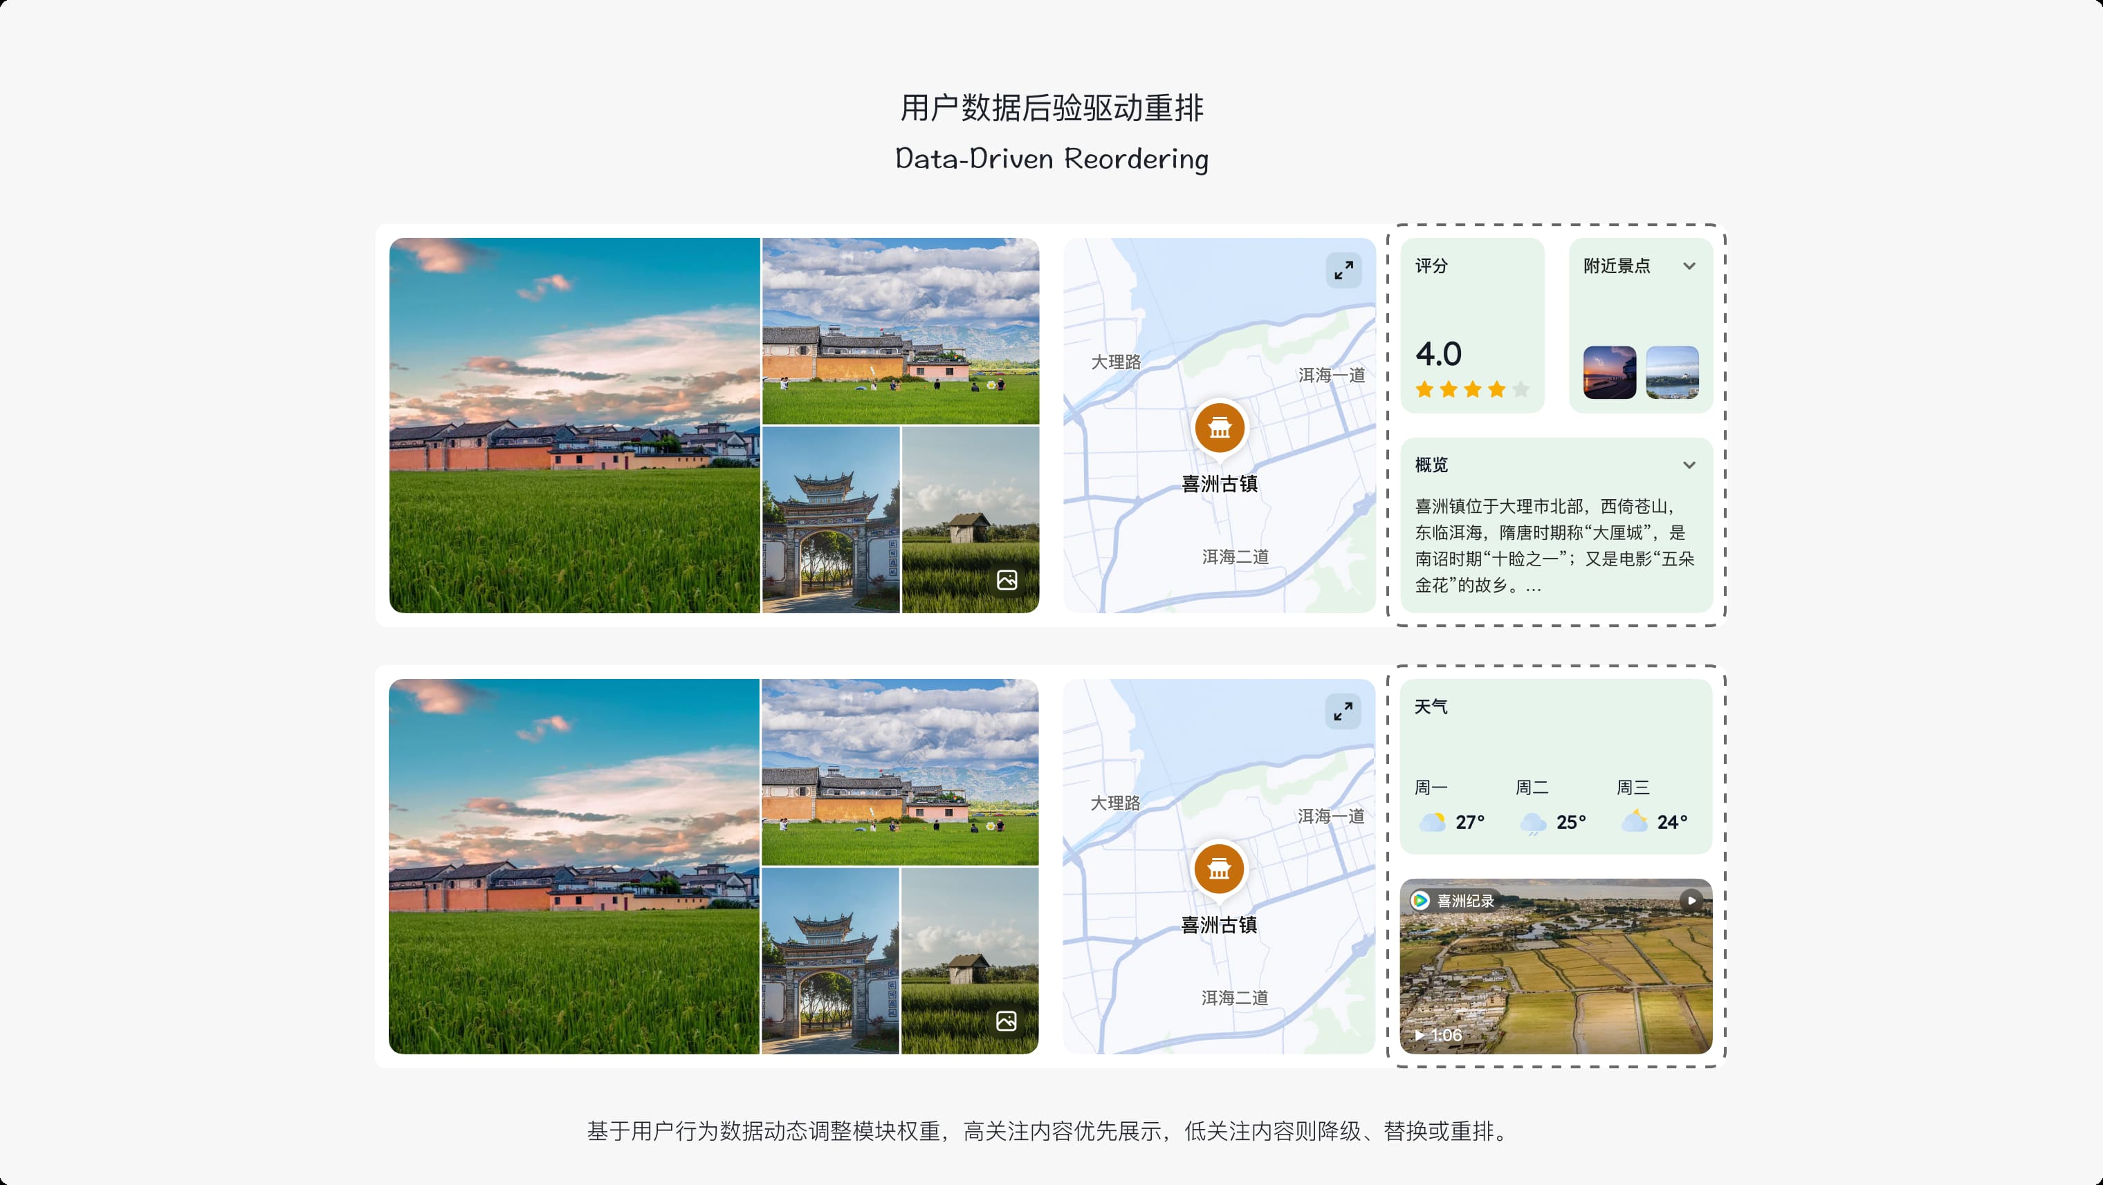This screenshot has height=1185, width=2103.
Task: Open the sunset nearby attraction thumbnail
Action: pos(1609,372)
